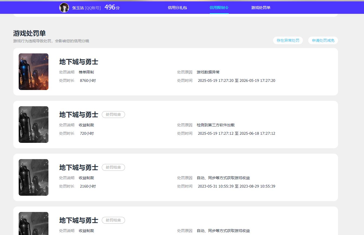Click 处罚结束 badge on the 2160小时 penalty card
Image resolution: width=364 pixels, height=235 pixels.
click(113, 168)
